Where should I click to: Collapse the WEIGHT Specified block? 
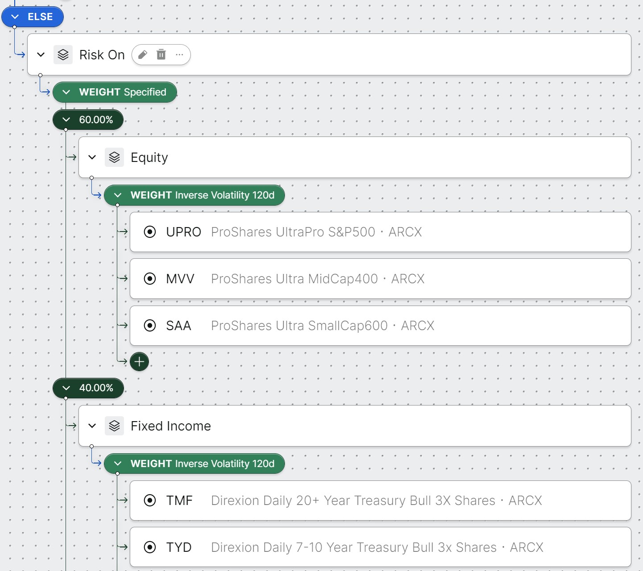pyautogui.click(x=66, y=92)
